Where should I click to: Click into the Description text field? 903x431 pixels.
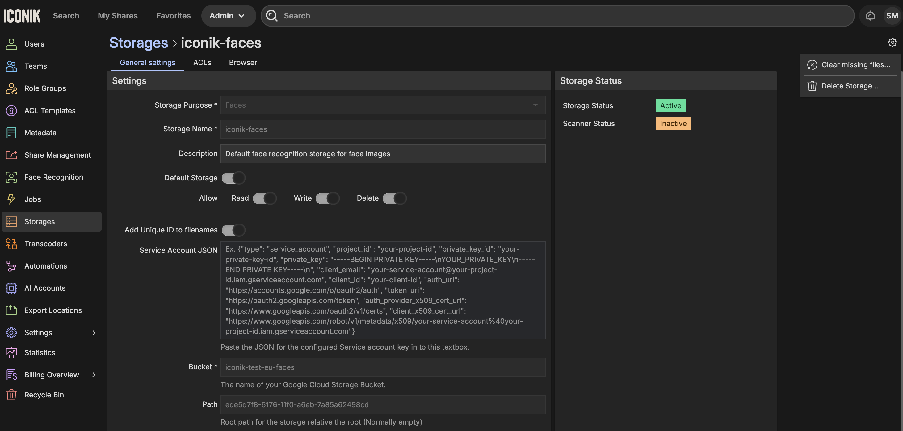(x=383, y=154)
